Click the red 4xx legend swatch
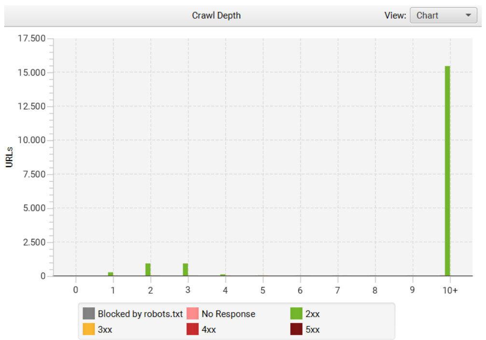Viewport: 486px width, 340px height. click(193, 329)
